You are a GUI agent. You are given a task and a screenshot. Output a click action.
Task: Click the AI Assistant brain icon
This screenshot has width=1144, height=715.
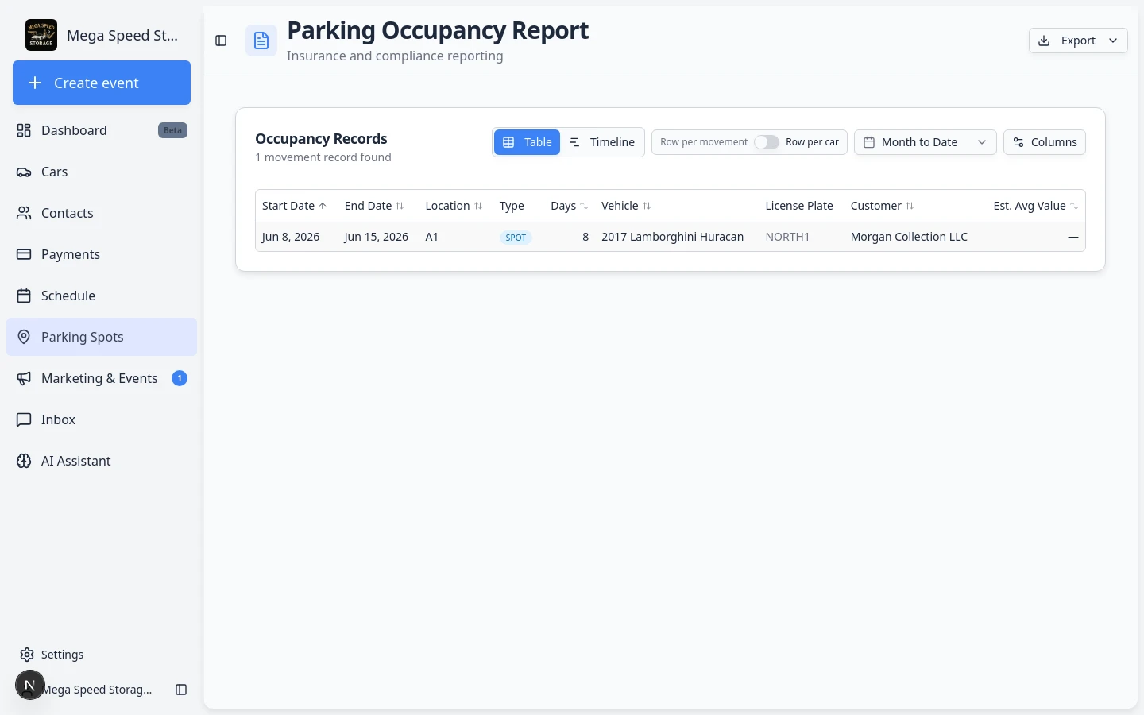coord(24,461)
